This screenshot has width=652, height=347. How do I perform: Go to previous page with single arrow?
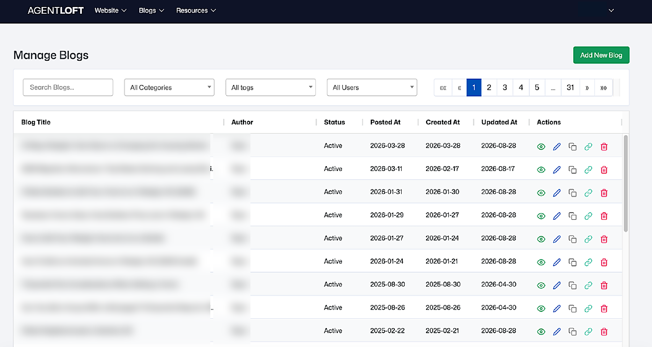[x=459, y=88]
